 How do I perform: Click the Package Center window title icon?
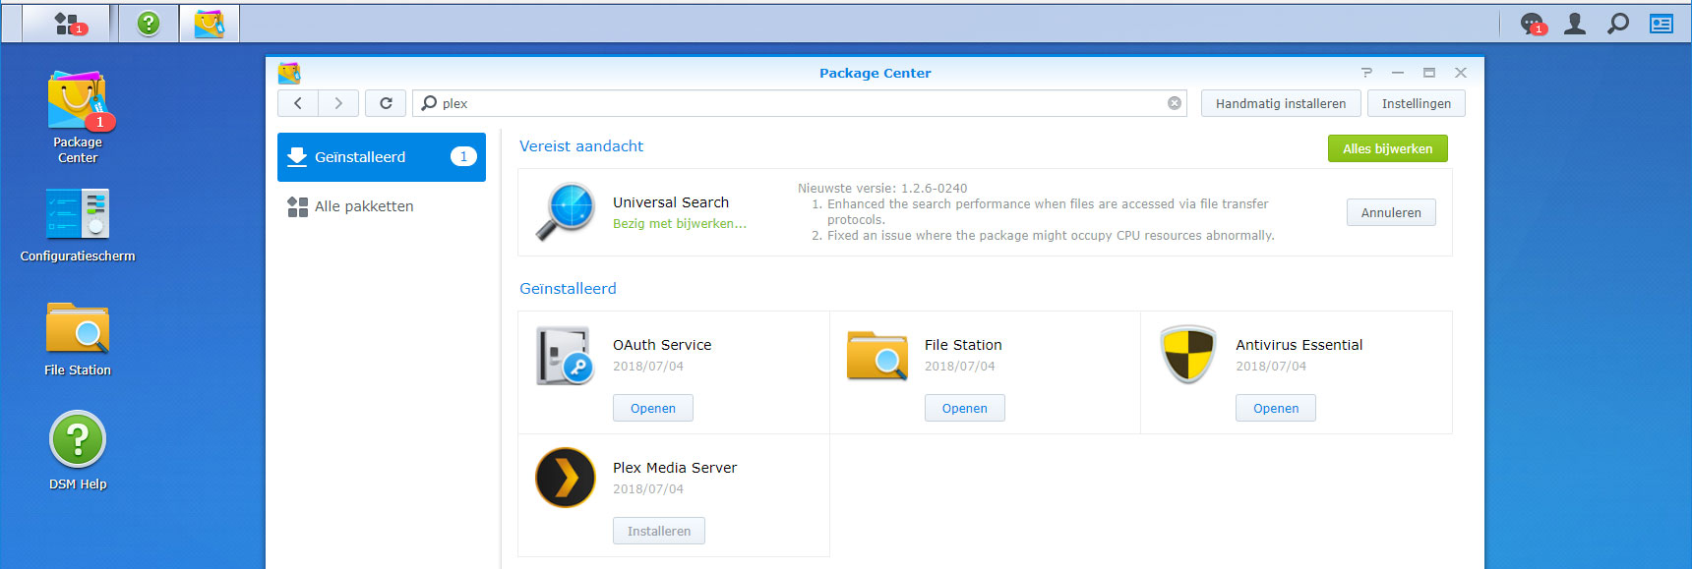[x=289, y=73]
